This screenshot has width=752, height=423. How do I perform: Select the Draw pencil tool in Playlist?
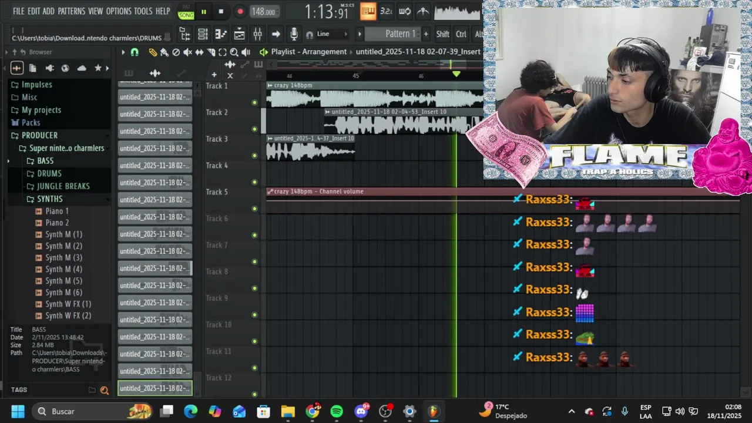153,52
